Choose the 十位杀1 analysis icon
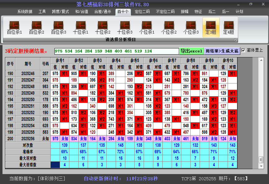The height and width of the screenshot is (184, 269). pos(81,28)
